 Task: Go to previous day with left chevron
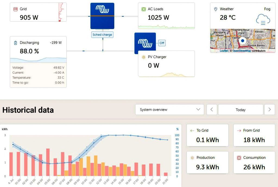tap(211, 110)
